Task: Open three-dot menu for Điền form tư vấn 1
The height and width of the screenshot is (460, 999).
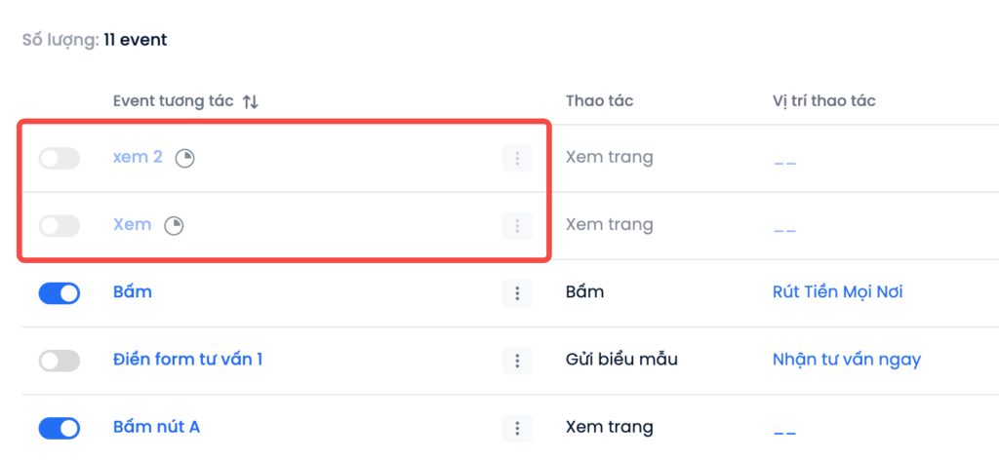Action: click(517, 361)
